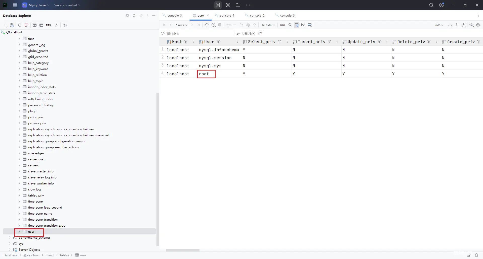Click the ORDER BY input field
Viewport: 483px width, 259px height.
[x=358, y=33]
